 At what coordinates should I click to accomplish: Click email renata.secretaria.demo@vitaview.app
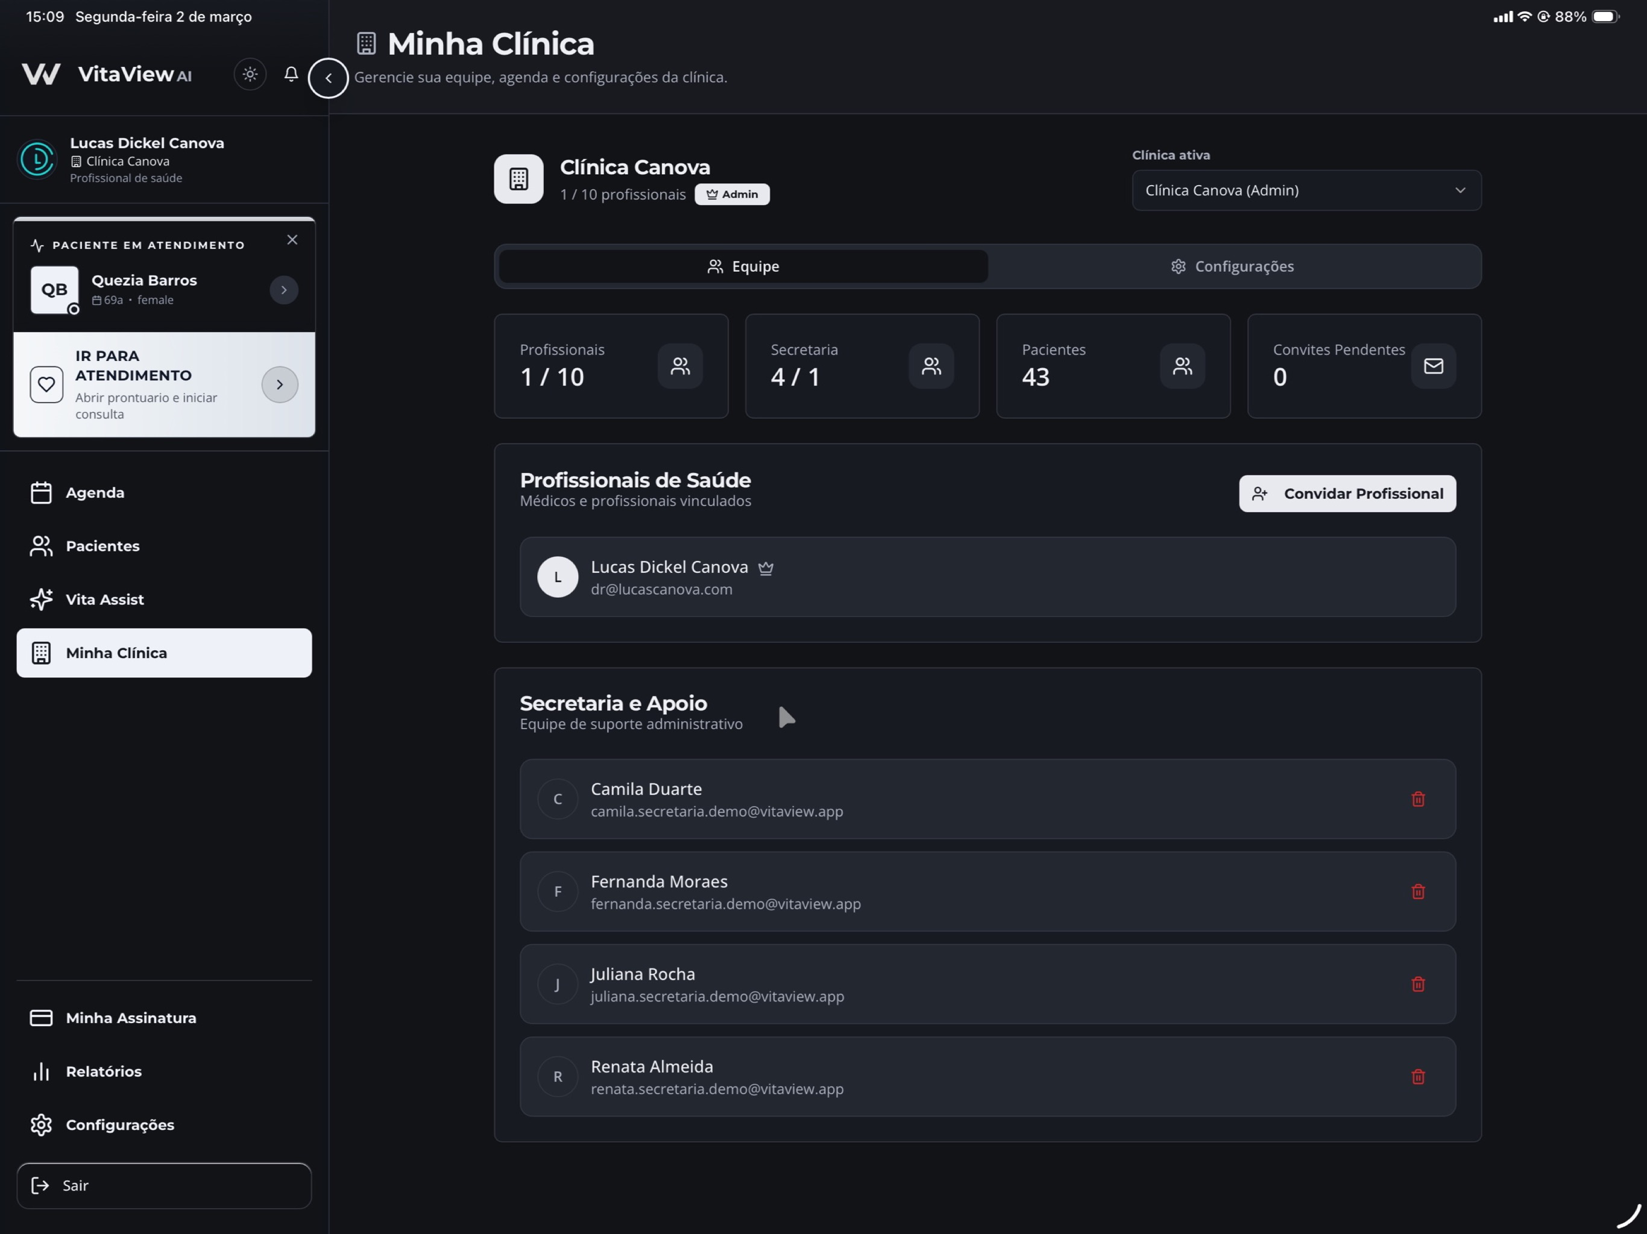(x=717, y=1089)
